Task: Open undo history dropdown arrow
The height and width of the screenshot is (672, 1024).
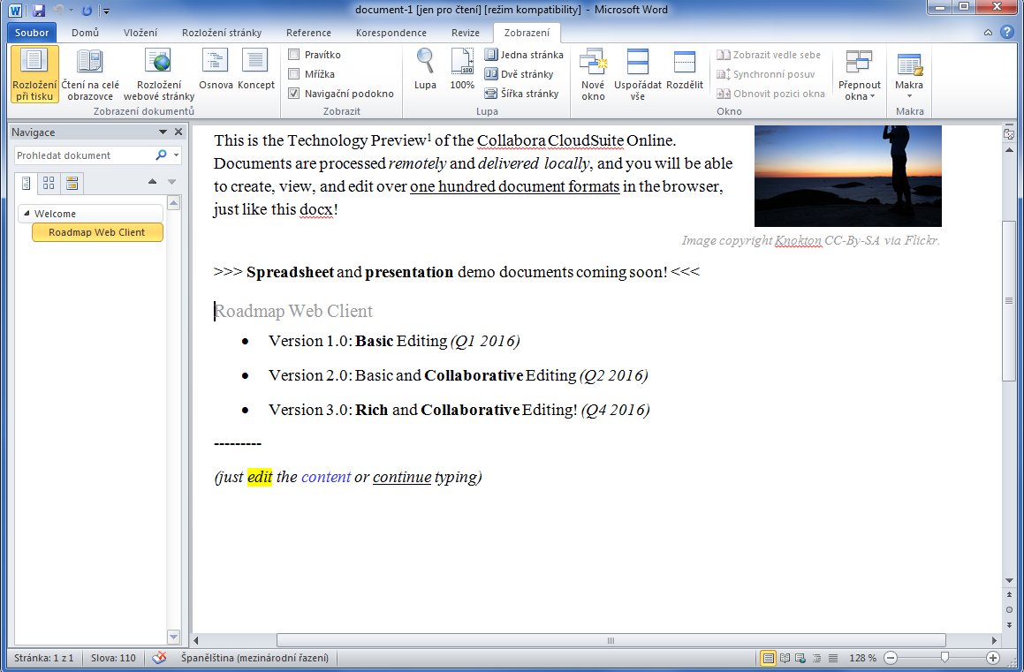Action: click(x=72, y=11)
